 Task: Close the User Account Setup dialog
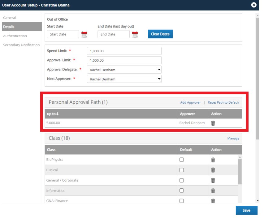pyautogui.click(x=254, y=5)
